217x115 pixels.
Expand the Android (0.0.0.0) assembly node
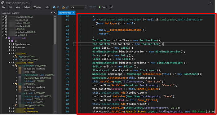(3, 23)
